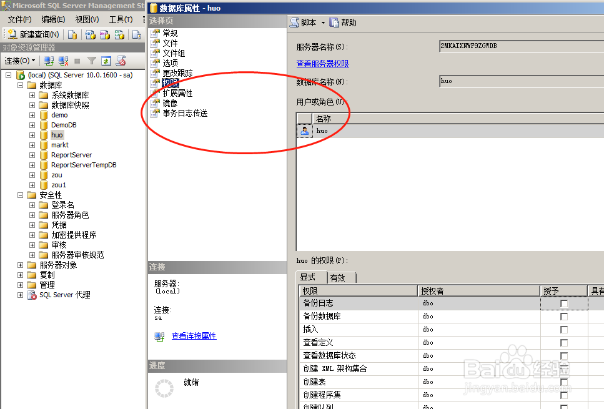Open the 镜像 page
This screenshot has width=604, height=409.
click(170, 103)
